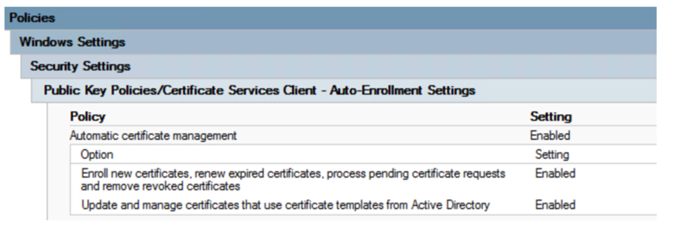Click Enabled value for Enroll new certificates
This screenshot has width=684, height=232.
(555, 174)
